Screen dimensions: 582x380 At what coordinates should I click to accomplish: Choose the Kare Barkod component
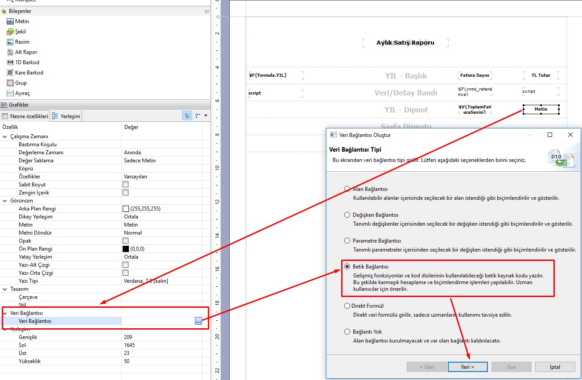click(x=29, y=73)
